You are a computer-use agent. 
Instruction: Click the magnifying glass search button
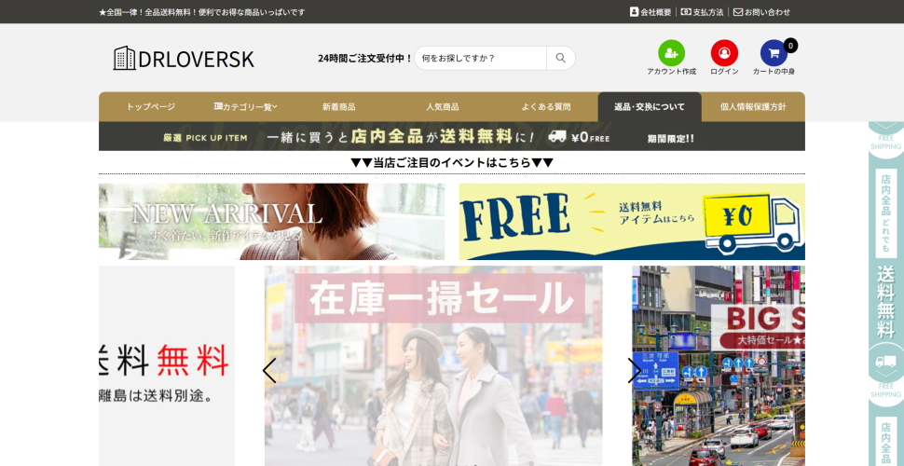[x=560, y=58]
